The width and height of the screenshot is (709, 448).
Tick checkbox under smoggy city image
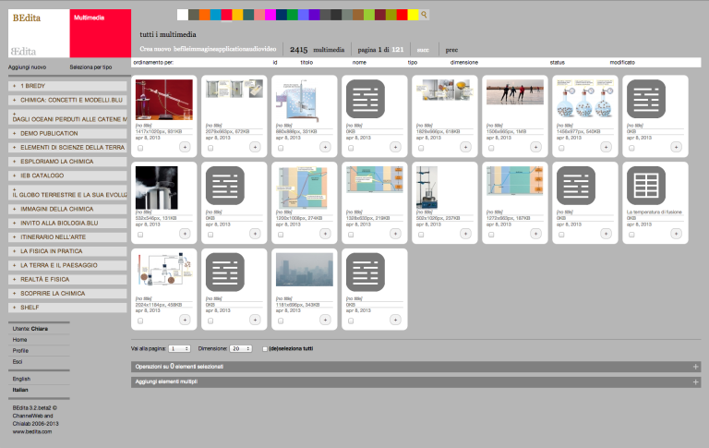point(280,321)
